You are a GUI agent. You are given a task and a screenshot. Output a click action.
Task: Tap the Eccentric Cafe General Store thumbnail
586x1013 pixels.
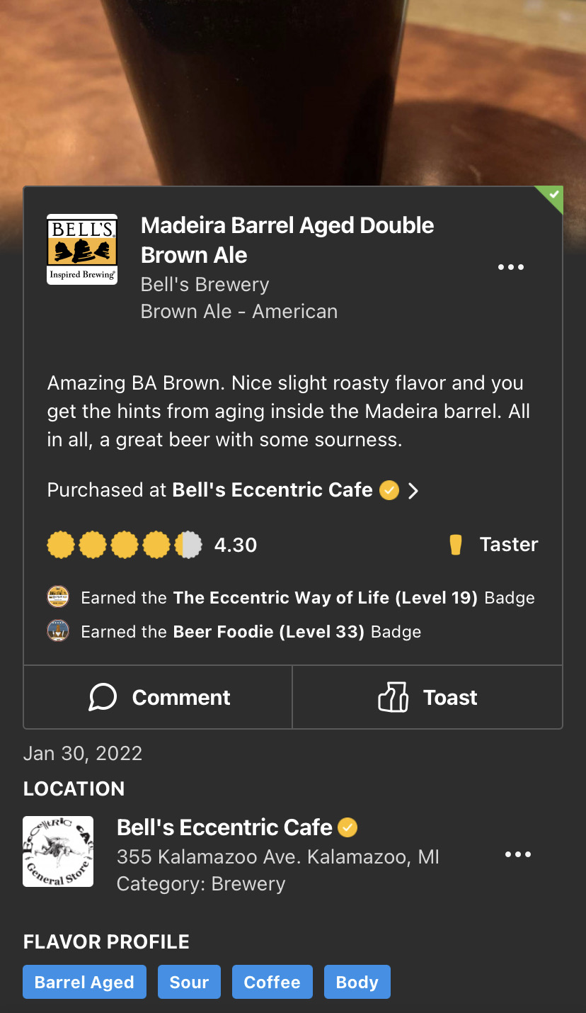(58, 851)
